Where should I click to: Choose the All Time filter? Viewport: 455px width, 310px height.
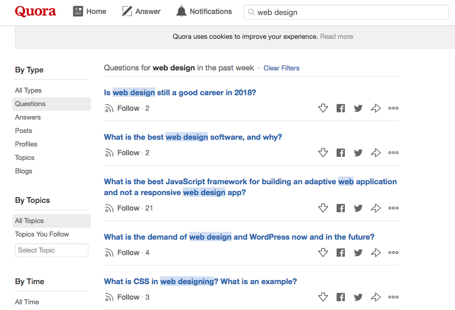point(27,302)
